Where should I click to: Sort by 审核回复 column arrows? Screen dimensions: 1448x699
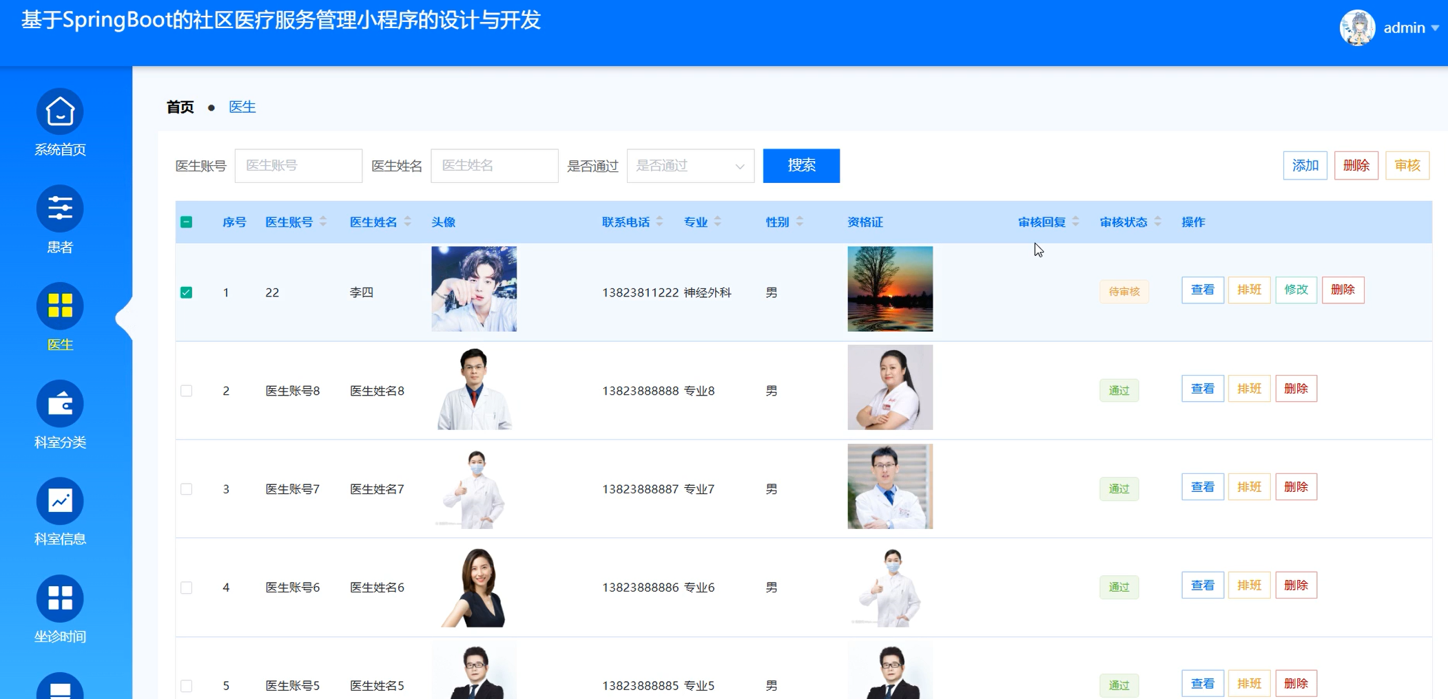pos(1076,222)
